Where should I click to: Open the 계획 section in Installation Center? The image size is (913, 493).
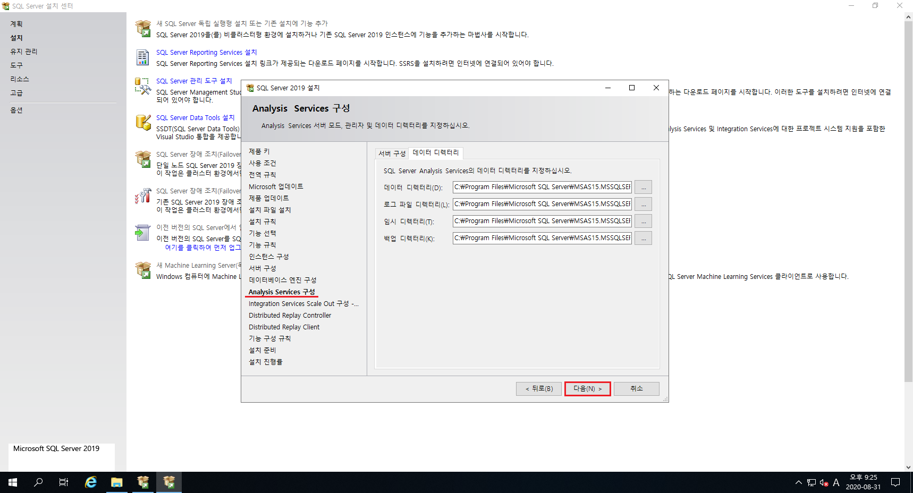coord(16,24)
